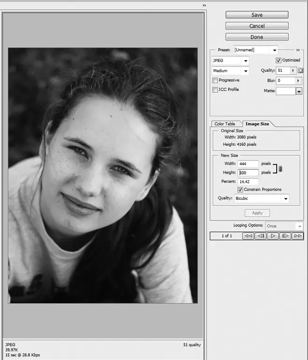Enable the ICC Profile checkbox
Screen dimensions: 308x360
click(x=215, y=90)
